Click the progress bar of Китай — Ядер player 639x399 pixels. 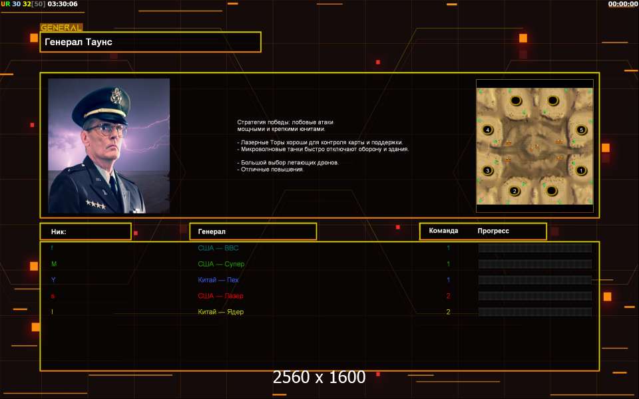534,312
